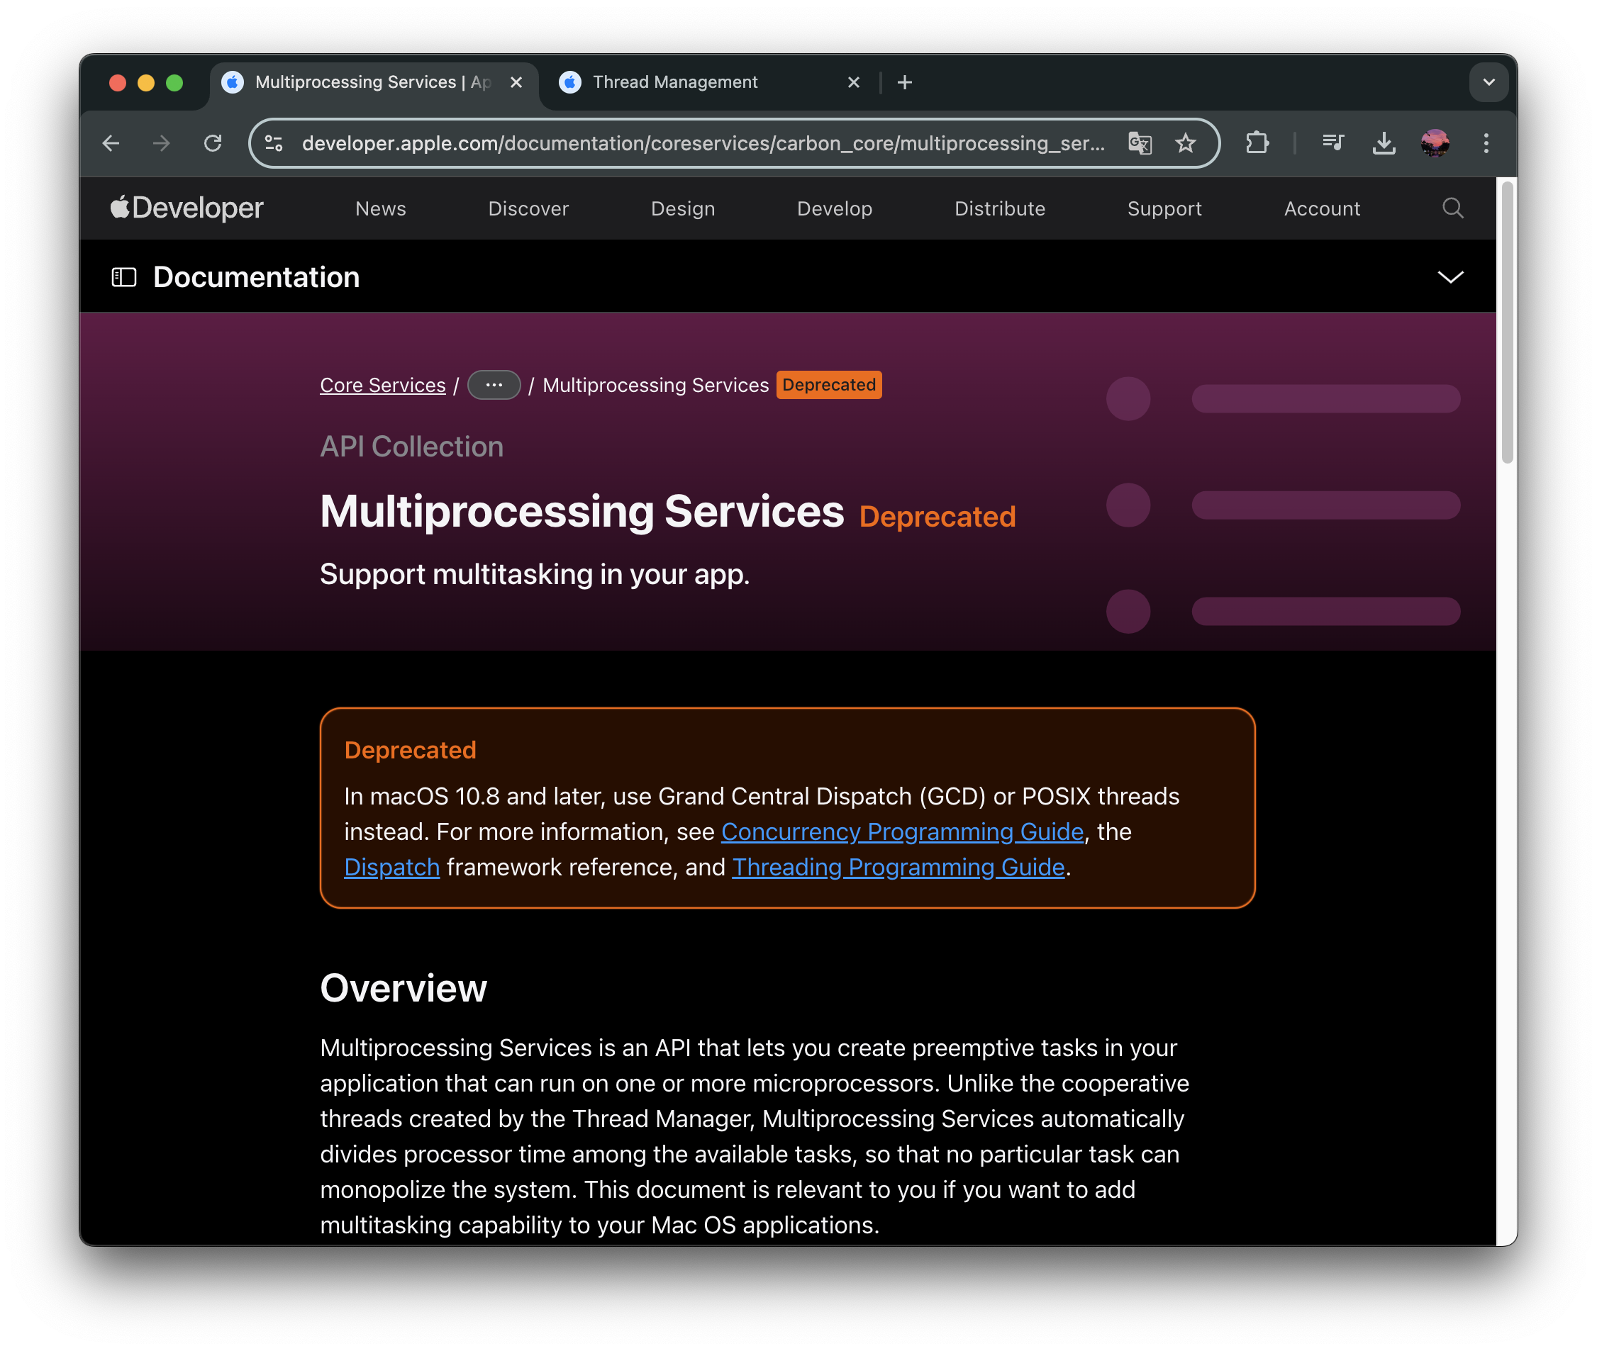Expand the collapsed breadcrumb ellipsis
The height and width of the screenshot is (1351, 1597).
pos(494,385)
